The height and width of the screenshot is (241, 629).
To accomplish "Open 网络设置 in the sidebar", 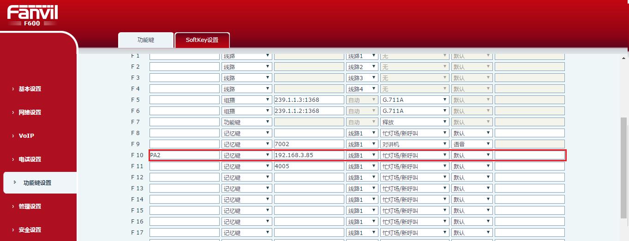I will tap(30, 112).
